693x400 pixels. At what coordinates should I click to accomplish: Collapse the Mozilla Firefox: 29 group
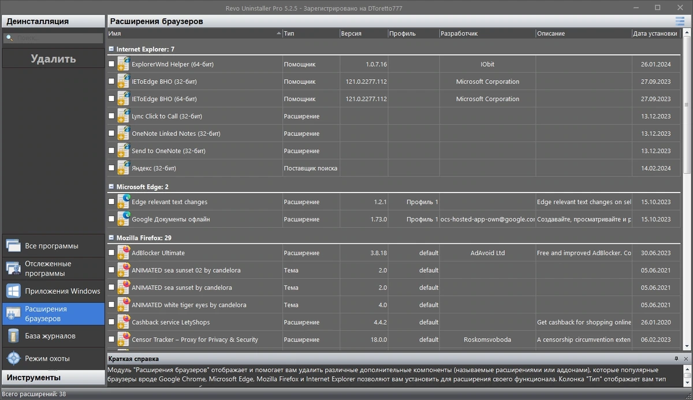111,238
